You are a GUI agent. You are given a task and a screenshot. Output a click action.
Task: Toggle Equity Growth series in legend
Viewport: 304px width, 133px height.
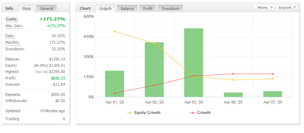click(144, 113)
